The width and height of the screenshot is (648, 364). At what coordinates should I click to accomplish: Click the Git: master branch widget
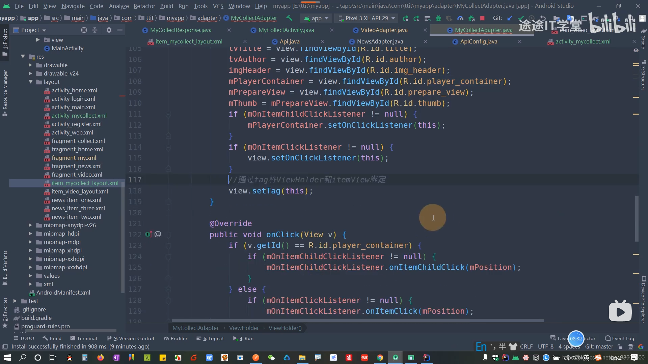599,347
